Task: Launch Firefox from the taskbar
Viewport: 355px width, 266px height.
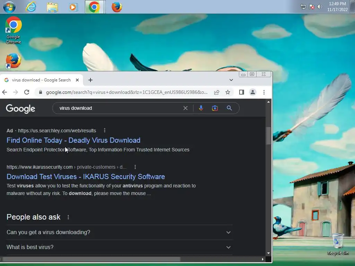Action: click(x=117, y=7)
